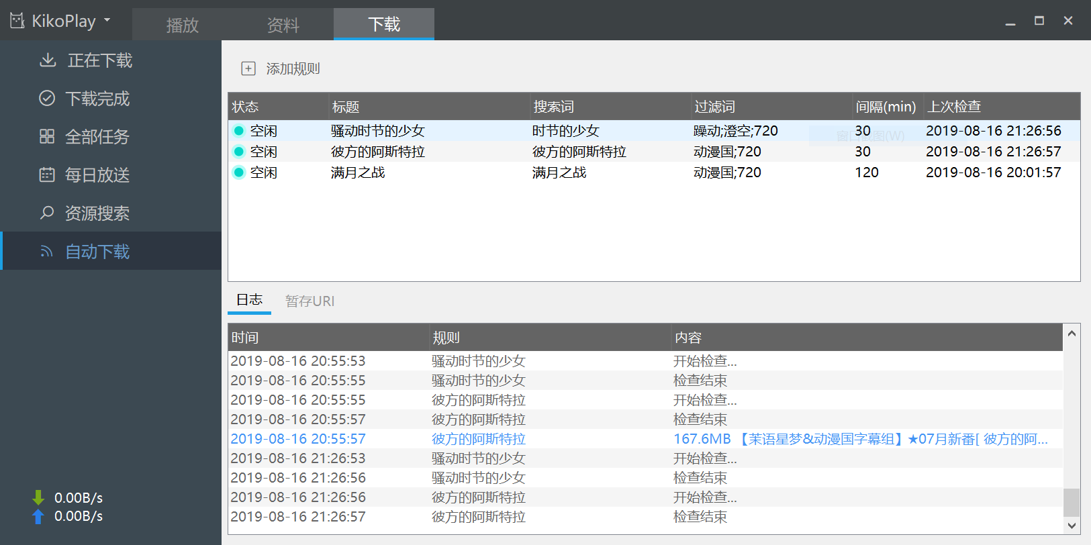This screenshot has height=545, width=1091.
Task: Click the 上次检查 column header
Action: (x=1002, y=107)
